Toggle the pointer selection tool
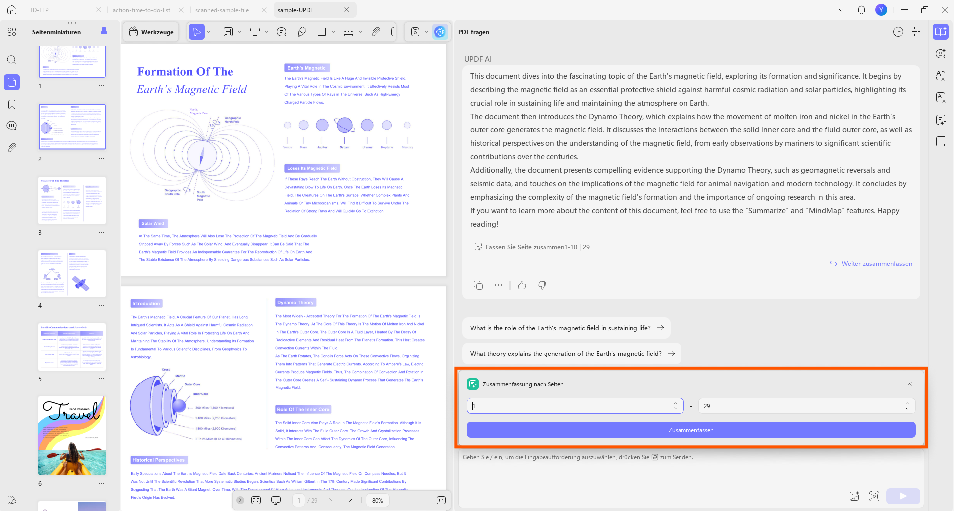Image resolution: width=954 pixels, height=511 pixels. [x=197, y=32]
